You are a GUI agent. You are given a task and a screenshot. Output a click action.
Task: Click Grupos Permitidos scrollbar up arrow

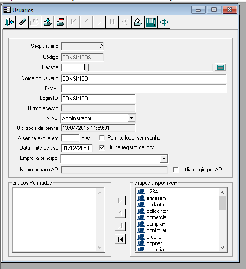[100, 193]
